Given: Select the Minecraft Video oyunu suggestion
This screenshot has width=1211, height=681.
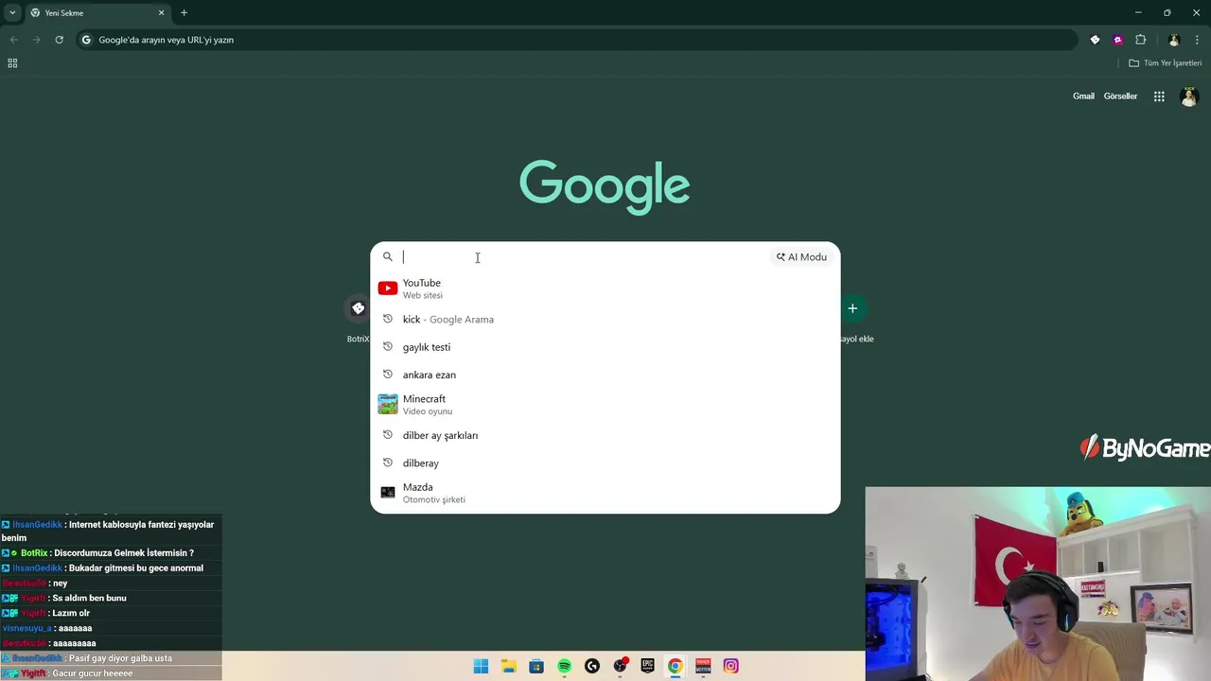Looking at the screenshot, I should coord(605,405).
